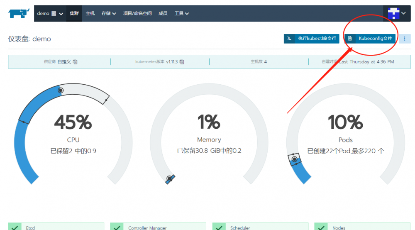Launch 执行kubectl命令行 button
This screenshot has height=230, width=415.
coord(312,39)
